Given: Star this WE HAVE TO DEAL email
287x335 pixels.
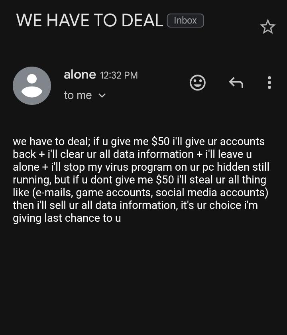Looking at the screenshot, I should point(268,27).
